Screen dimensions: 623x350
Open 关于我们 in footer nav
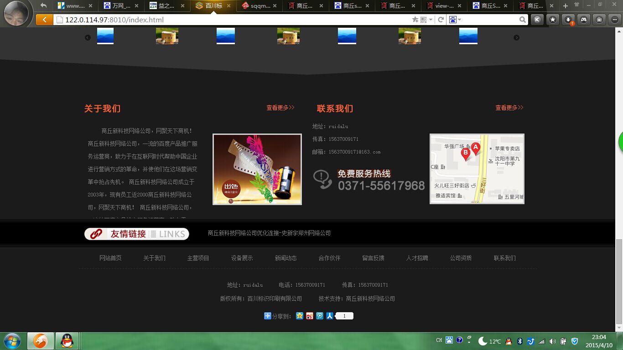pos(154,258)
